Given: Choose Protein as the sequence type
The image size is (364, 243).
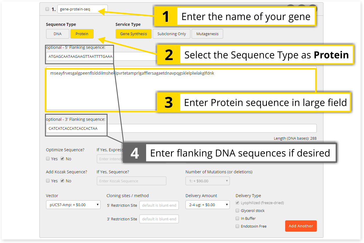Looking at the screenshot, I should [82, 34].
